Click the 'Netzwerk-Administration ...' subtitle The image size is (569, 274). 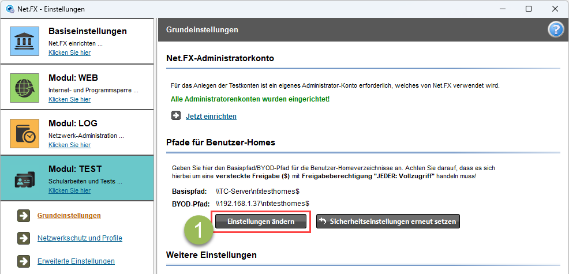pos(87,136)
